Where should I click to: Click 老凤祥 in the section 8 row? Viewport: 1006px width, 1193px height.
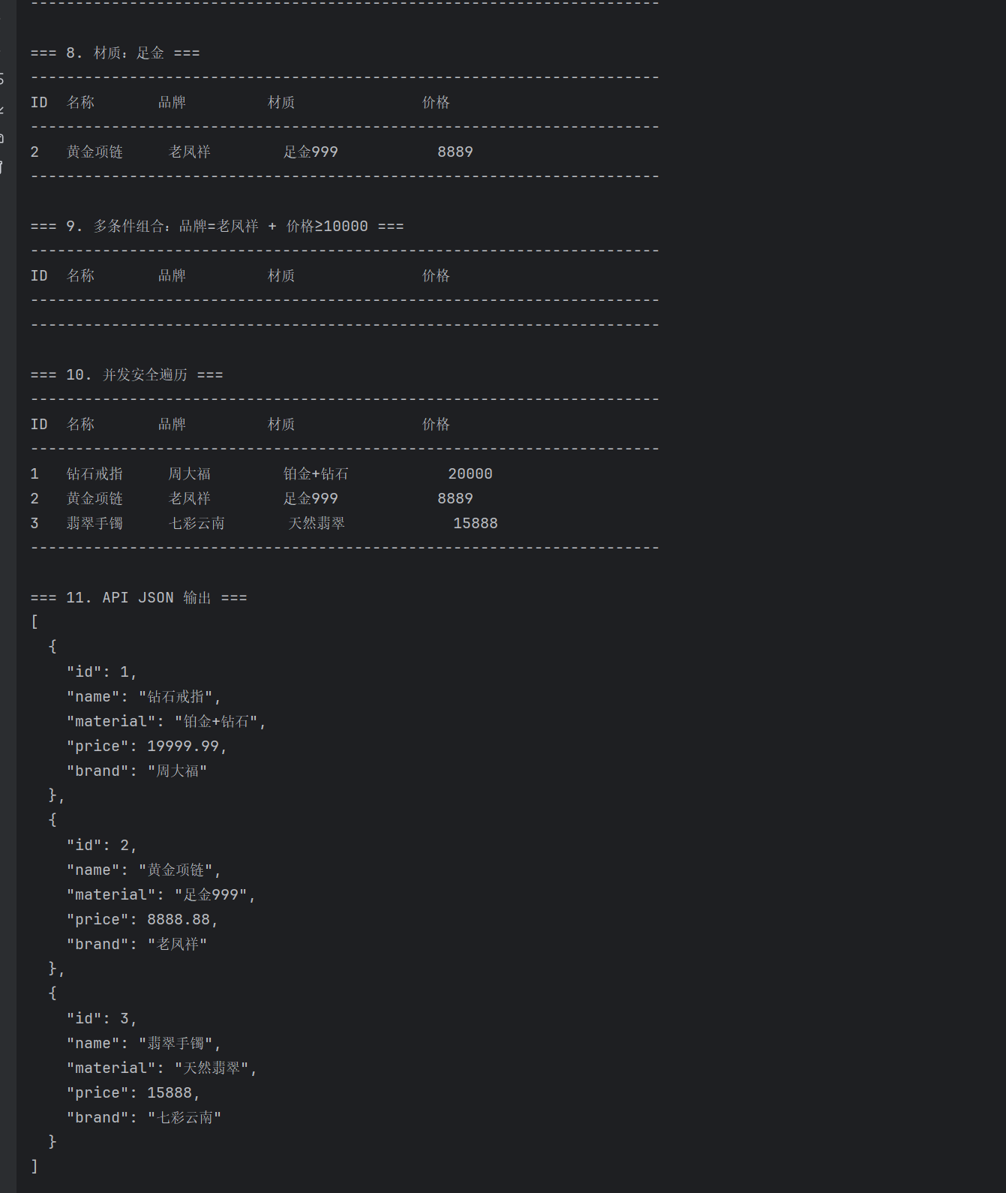pos(190,152)
